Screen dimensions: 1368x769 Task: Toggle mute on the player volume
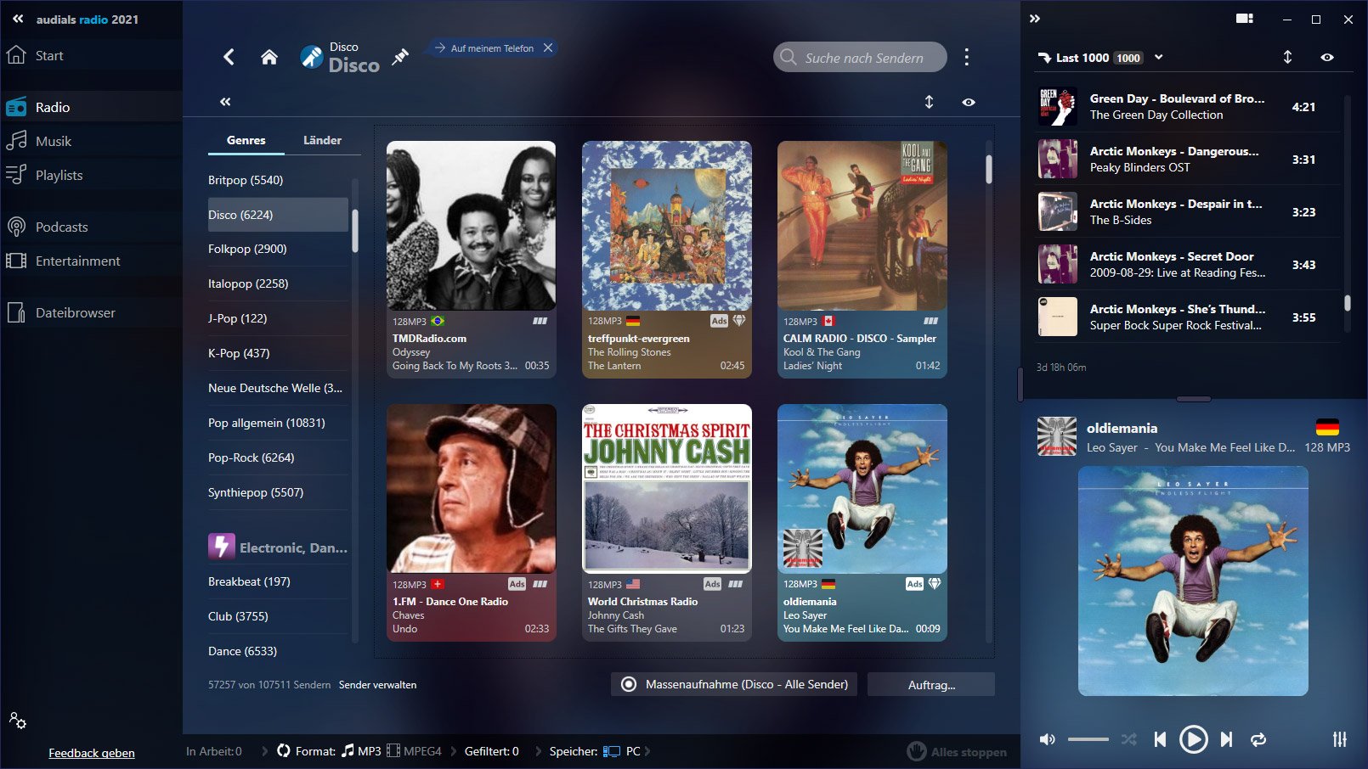[x=1048, y=739]
